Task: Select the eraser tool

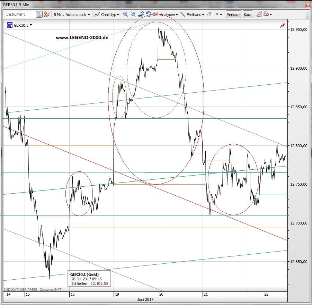Action: click(209, 15)
